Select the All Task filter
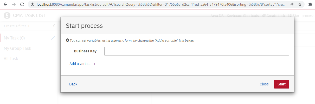This screenshot has width=315, height=104. pyautogui.click(x=11, y=59)
